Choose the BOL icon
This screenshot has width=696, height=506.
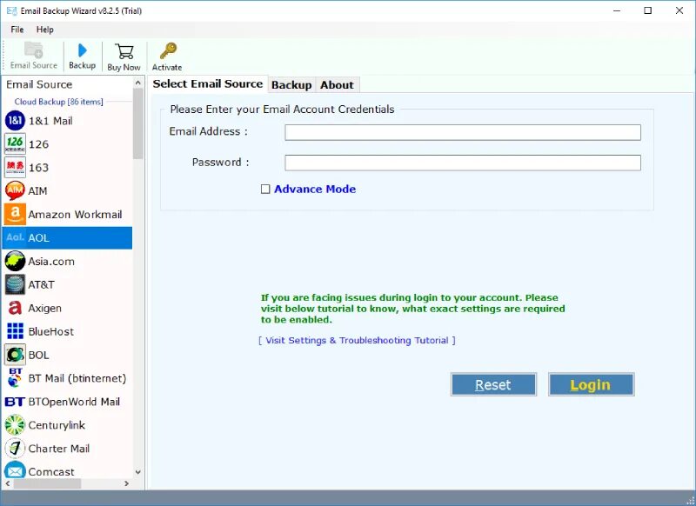coord(15,355)
